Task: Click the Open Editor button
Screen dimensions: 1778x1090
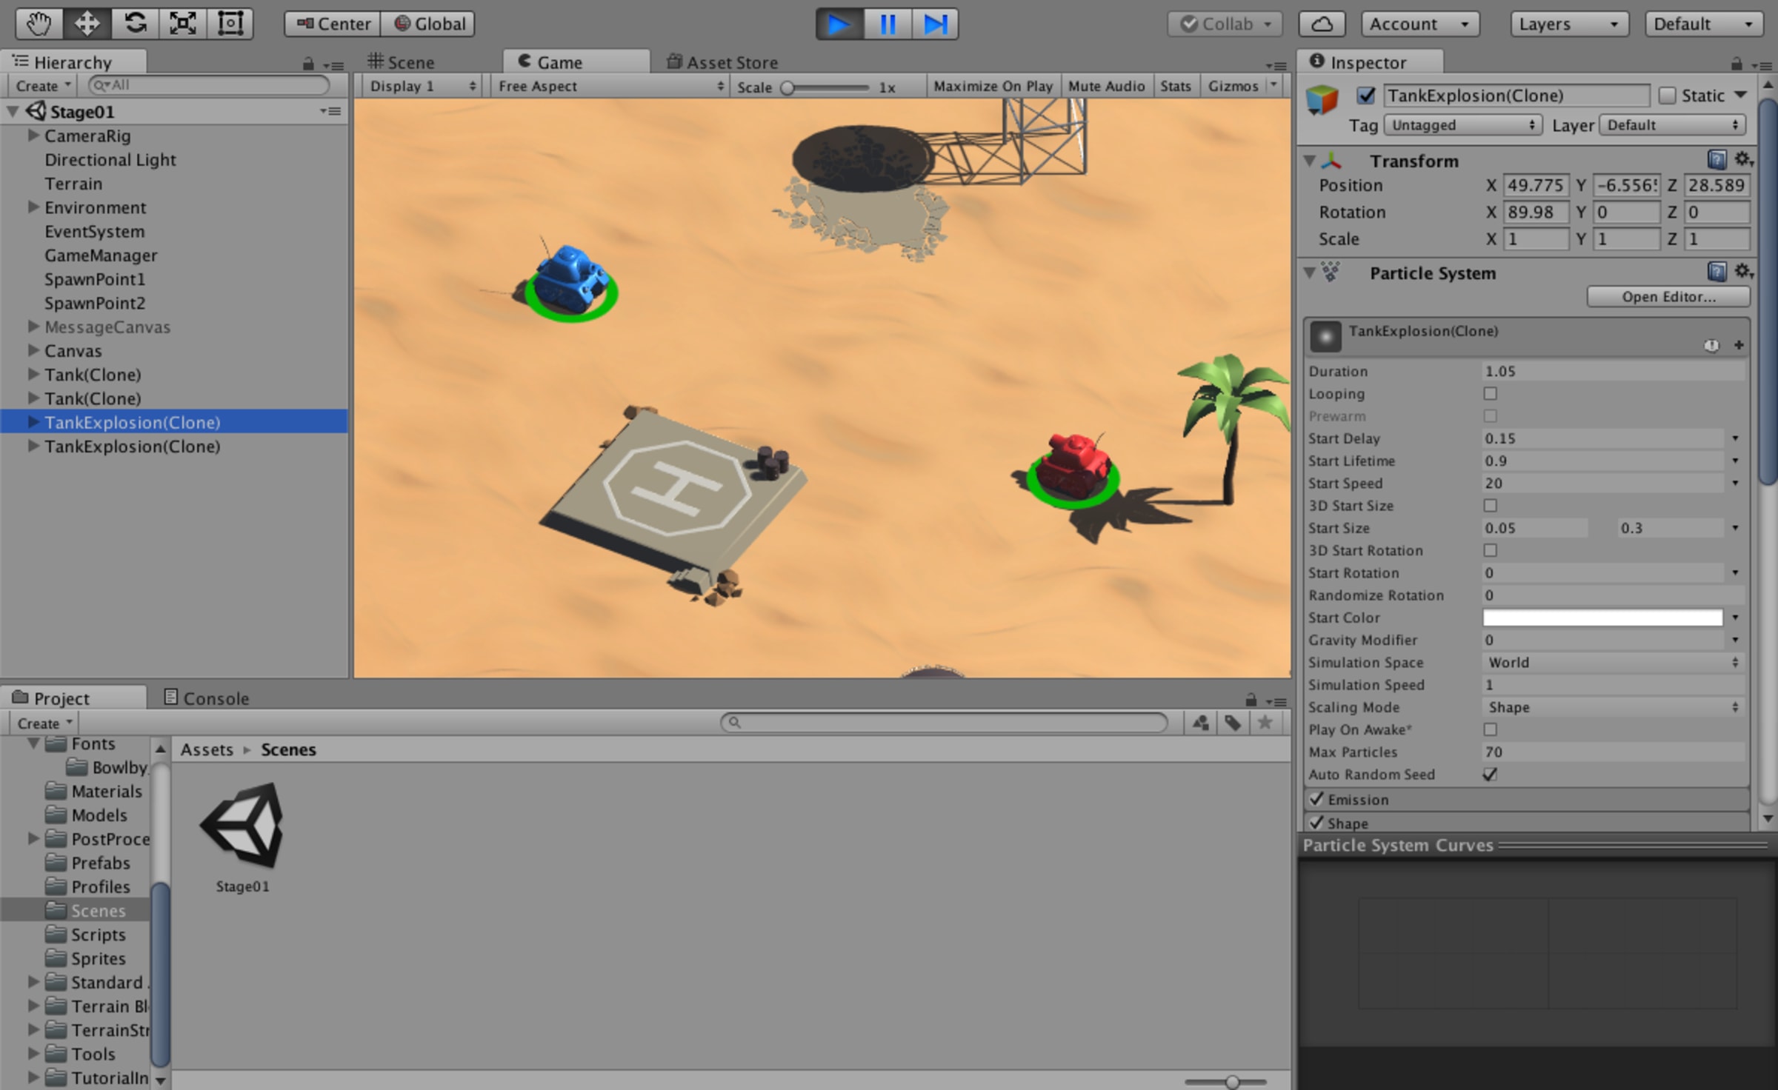Action: 1668,297
